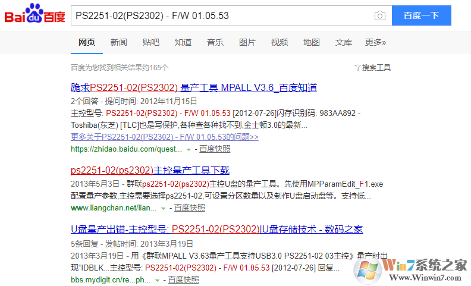Switch to the 新闻 tab
This screenshot has width=471, height=286.
[x=119, y=42]
